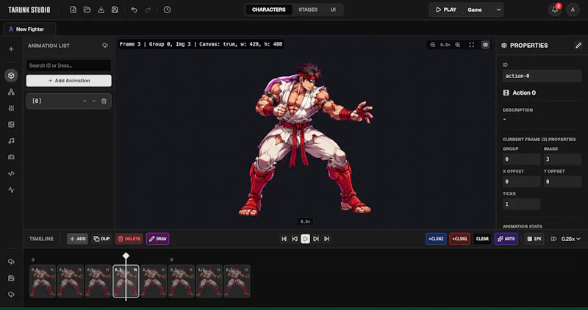Toggle the canvas eye visibility button
This screenshot has width=588, height=310.
485,45
